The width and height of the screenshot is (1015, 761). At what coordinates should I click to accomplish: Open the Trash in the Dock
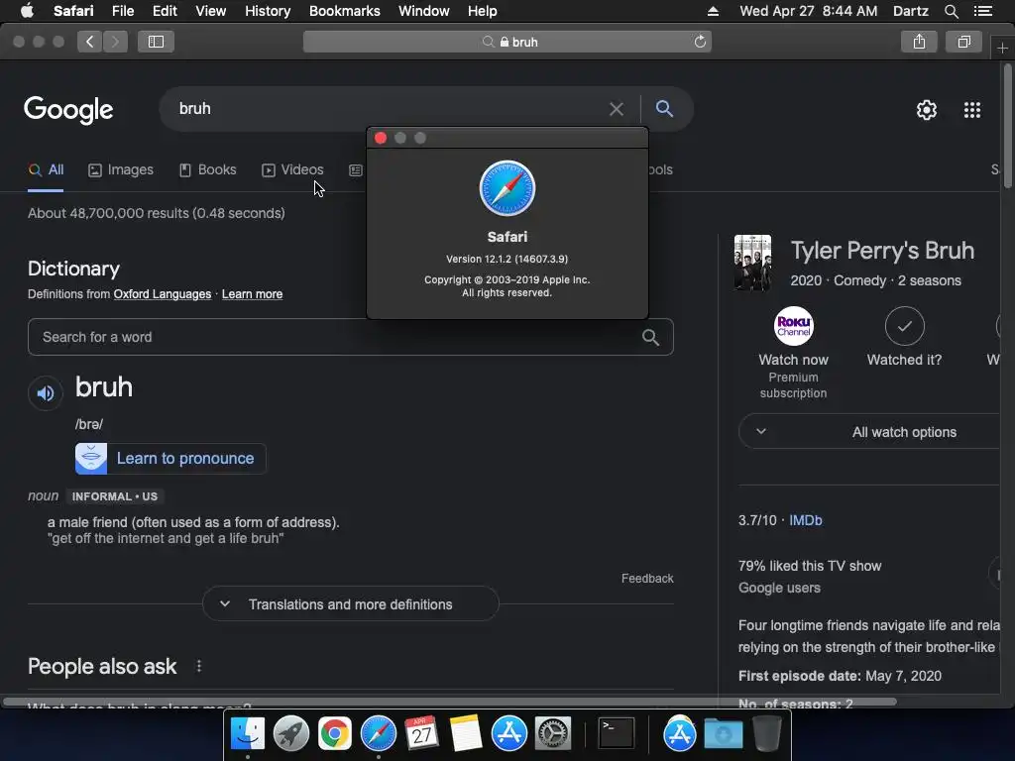click(x=766, y=734)
